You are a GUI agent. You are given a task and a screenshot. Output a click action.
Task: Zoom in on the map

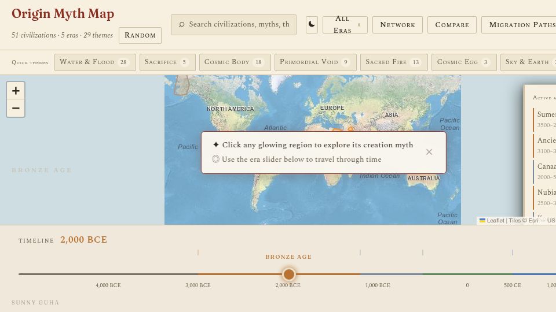click(16, 91)
